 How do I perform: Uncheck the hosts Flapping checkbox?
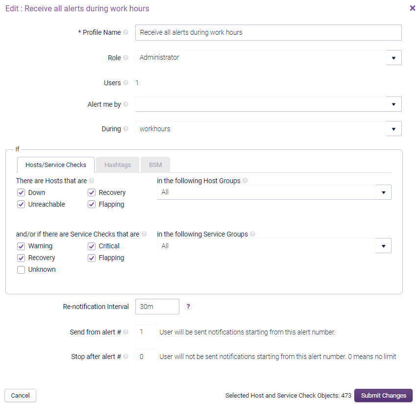coord(92,204)
